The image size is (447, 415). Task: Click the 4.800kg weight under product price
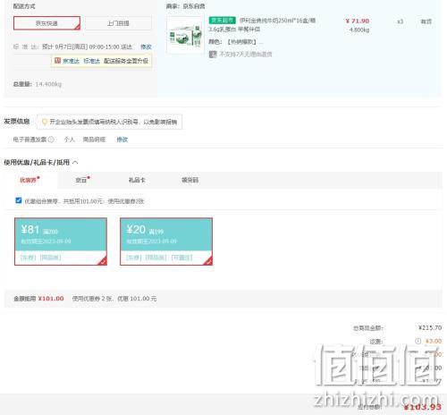(359, 30)
